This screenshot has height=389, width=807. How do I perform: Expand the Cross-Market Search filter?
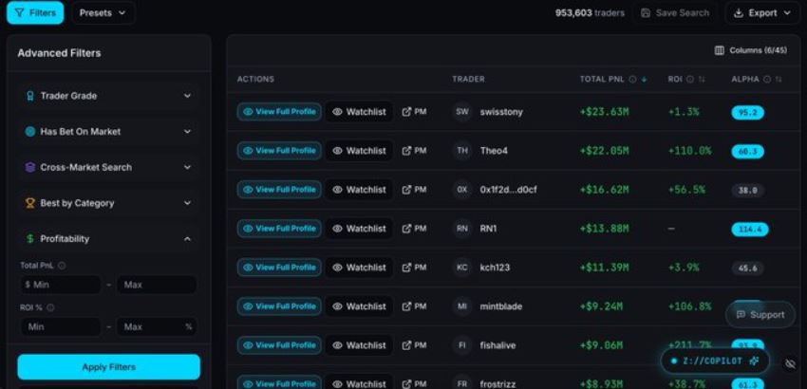coord(108,167)
